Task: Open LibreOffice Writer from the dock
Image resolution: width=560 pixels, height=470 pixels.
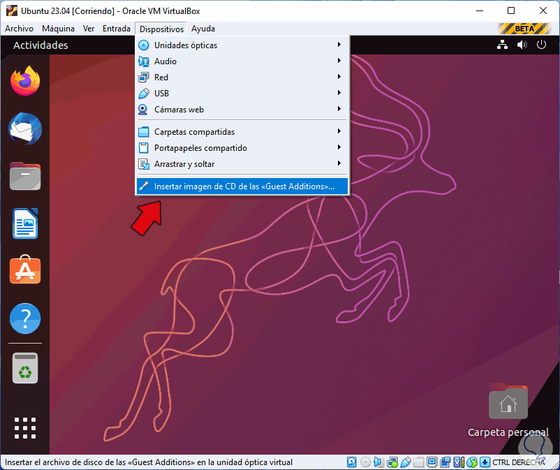Action: (25, 223)
